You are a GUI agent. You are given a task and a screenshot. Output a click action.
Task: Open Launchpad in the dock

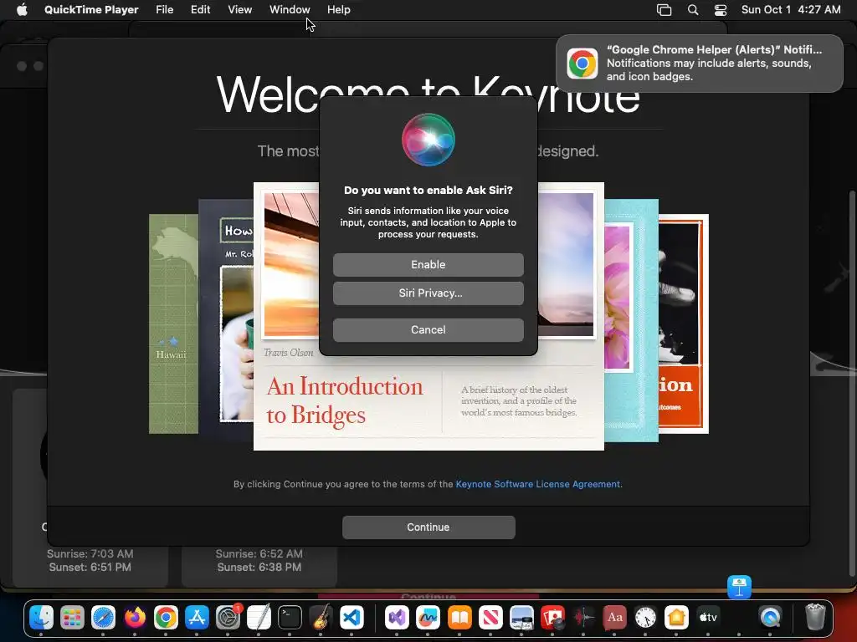(x=72, y=618)
